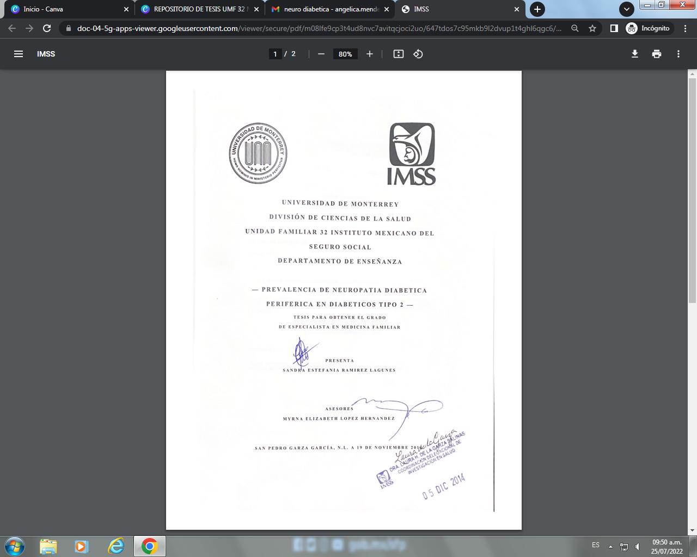Image resolution: width=697 pixels, height=557 pixels.
Task: Click the ES language indicator
Action: click(596, 545)
